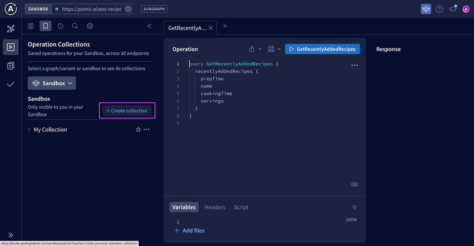Expand the My Collection tree item

(x=29, y=129)
